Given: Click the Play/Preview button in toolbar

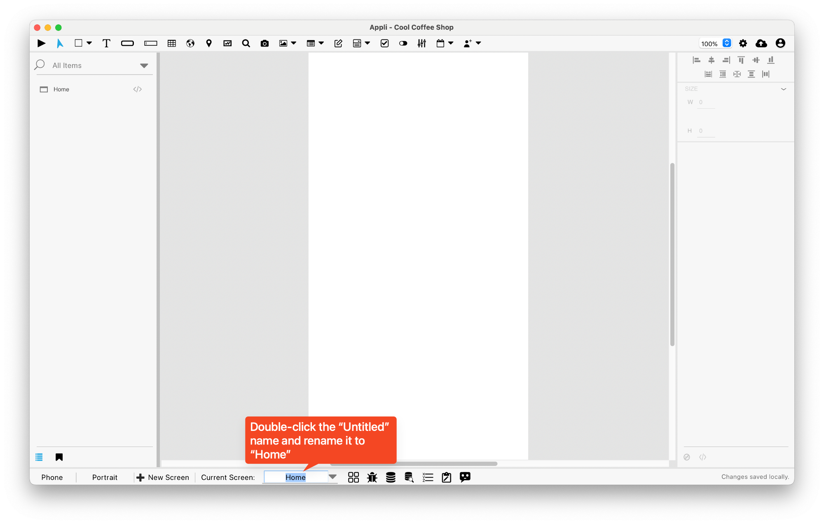Looking at the screenshot, I should 41,43.
